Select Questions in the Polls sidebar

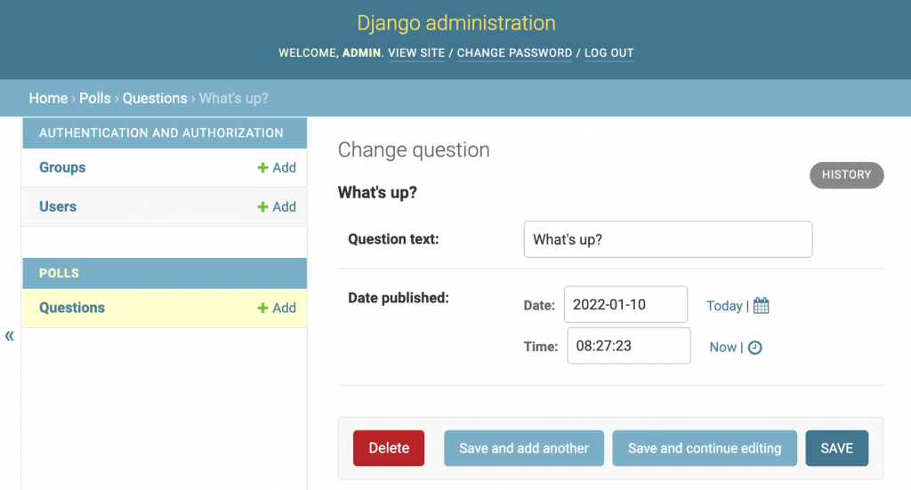[x=72, y=308]
